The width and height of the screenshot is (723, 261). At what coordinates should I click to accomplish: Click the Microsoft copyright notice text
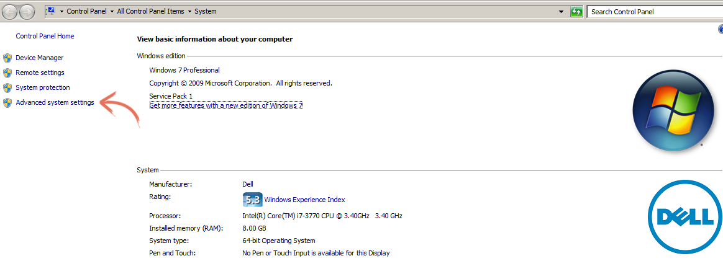click(x=241, y=83)
